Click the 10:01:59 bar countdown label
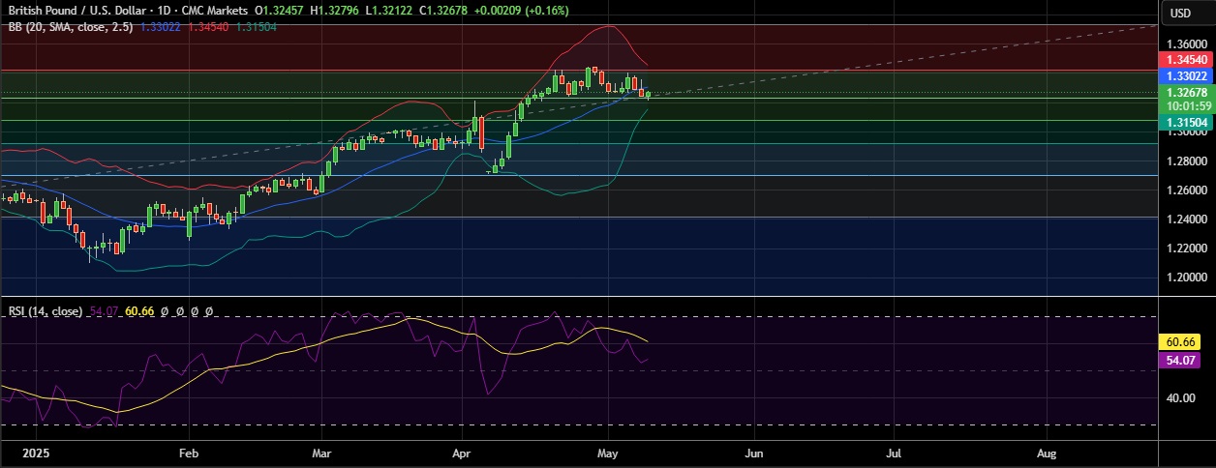1216x468 pixels. click(1186, 106)
